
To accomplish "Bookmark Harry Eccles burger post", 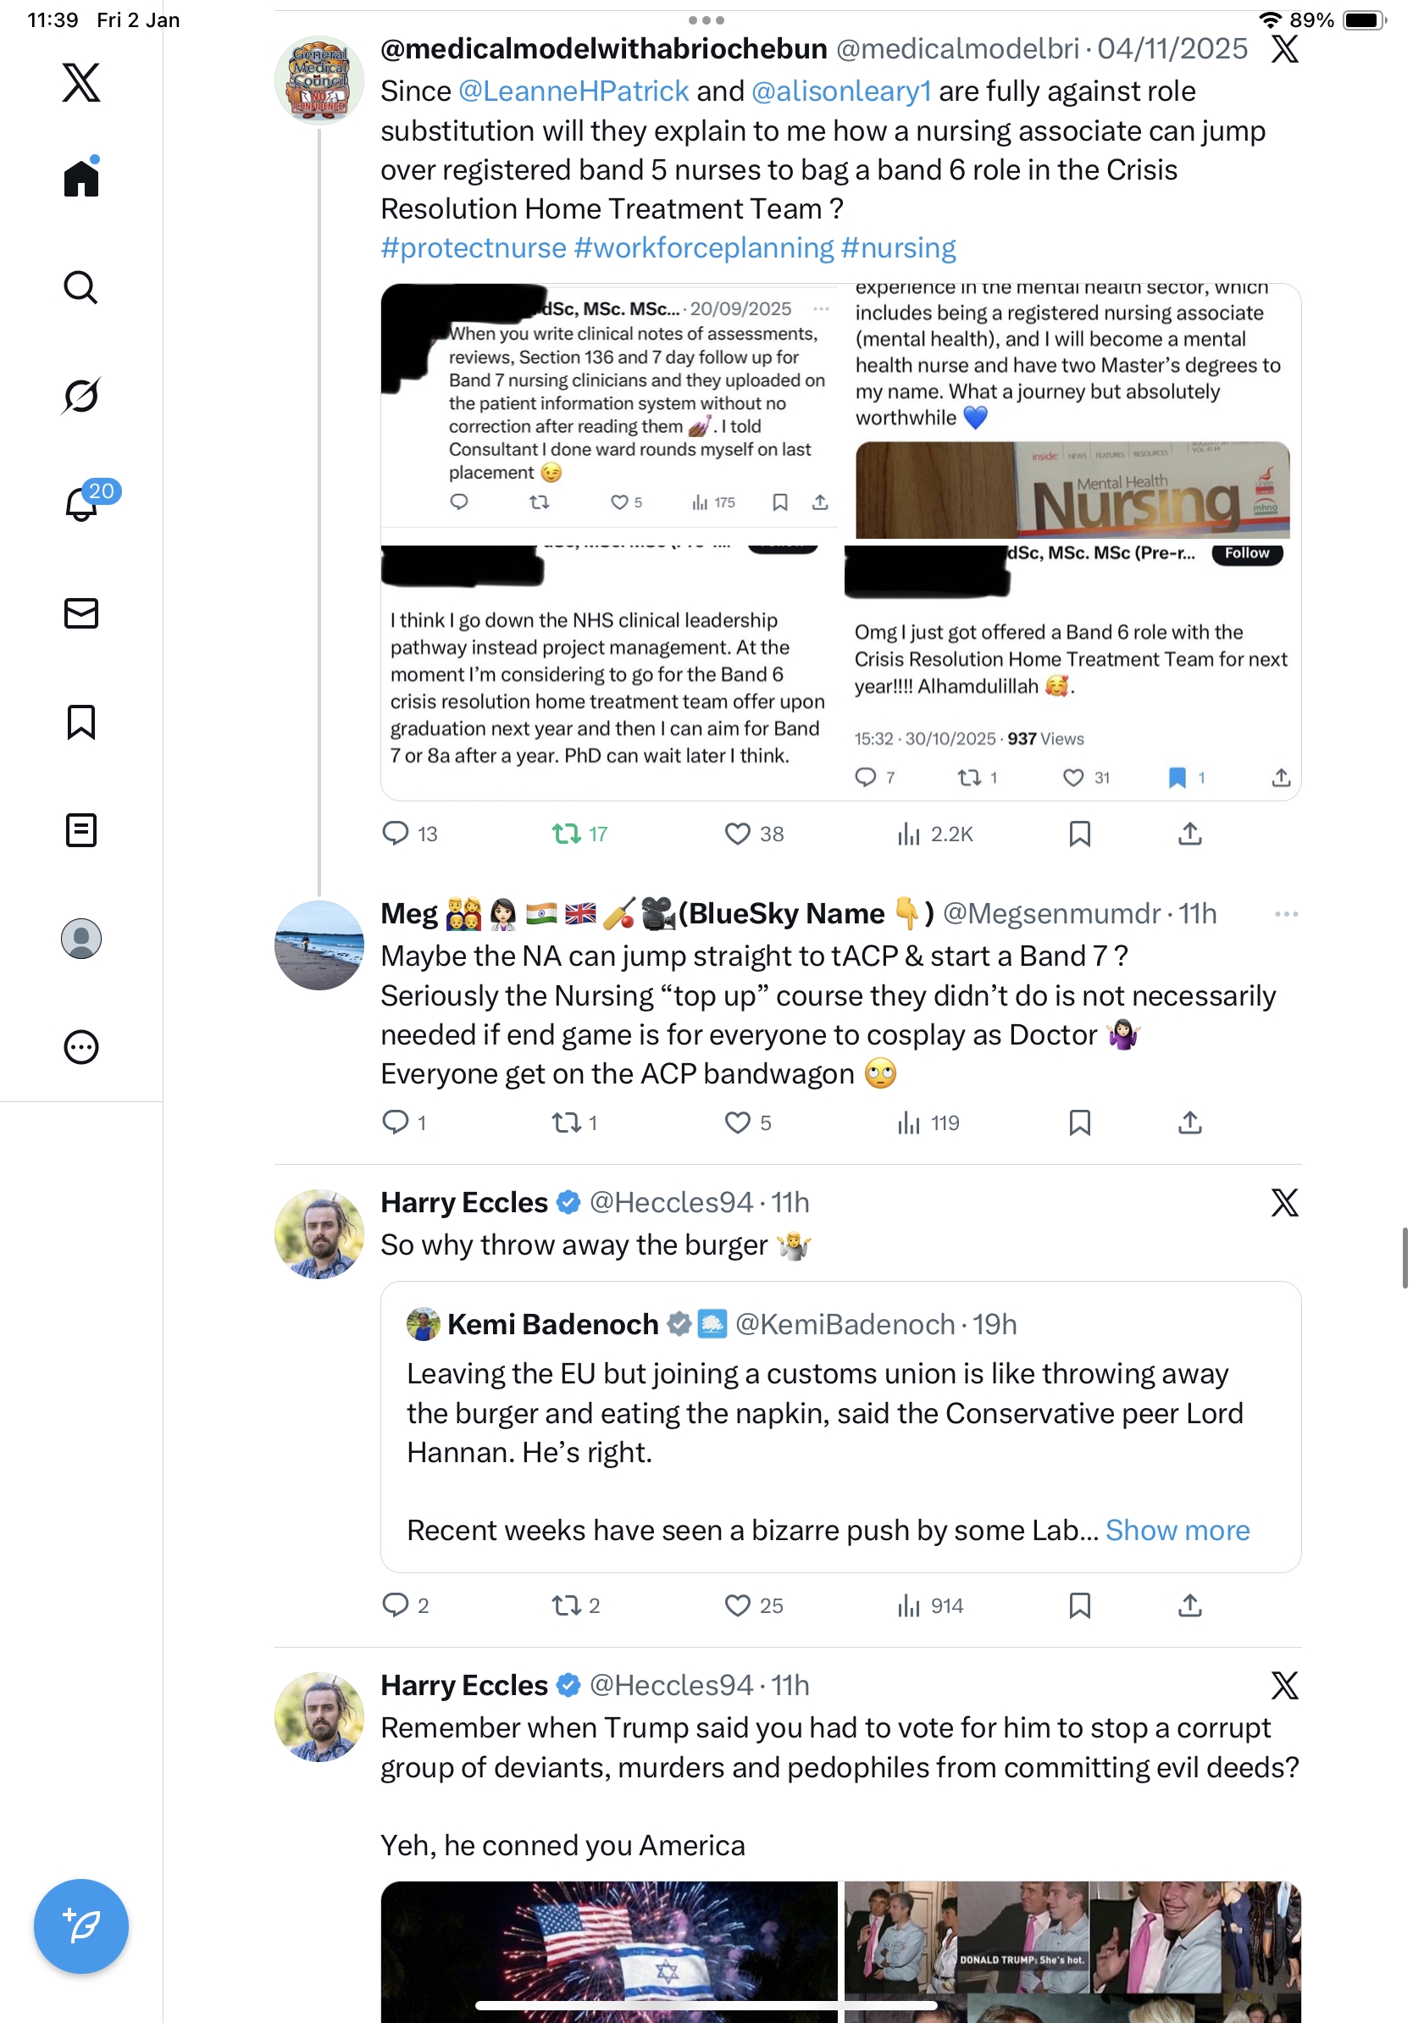I will pyautogui.click(x=1079, y=1605).
